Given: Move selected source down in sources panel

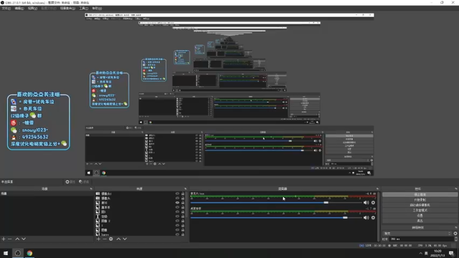Looking at the screenshot, I should pos(125,239).
